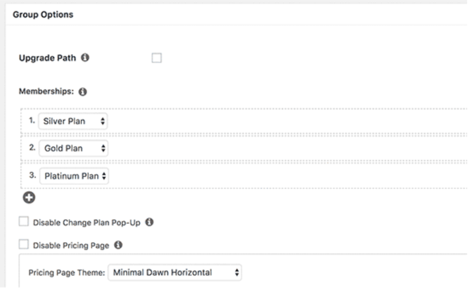This screenshot has width=468, height=290.
Task: Click the Disable Change Plan Pop-Up label text
Action: coord(88,222)
